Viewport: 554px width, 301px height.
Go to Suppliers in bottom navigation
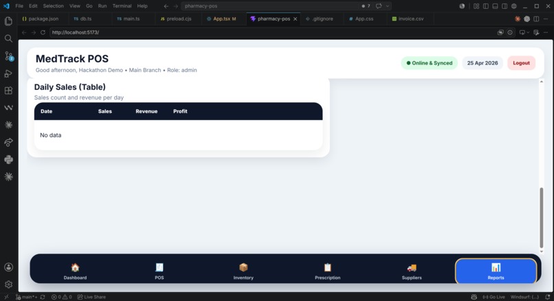tap(412, 271)
